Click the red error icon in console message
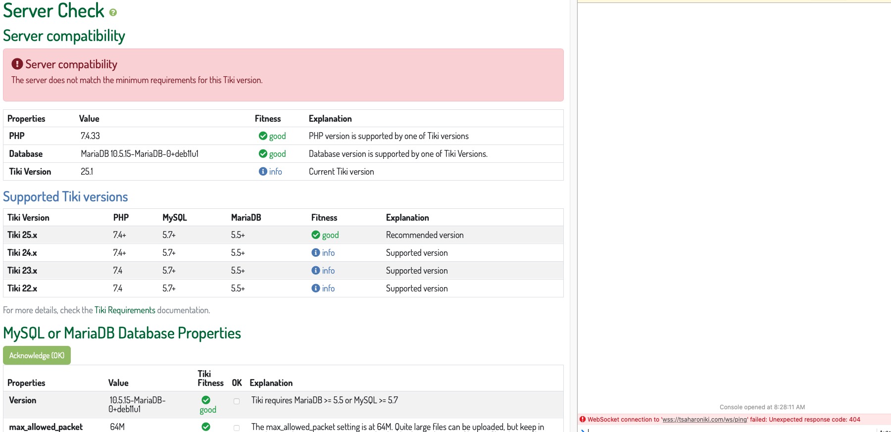 tap(583, 419)
